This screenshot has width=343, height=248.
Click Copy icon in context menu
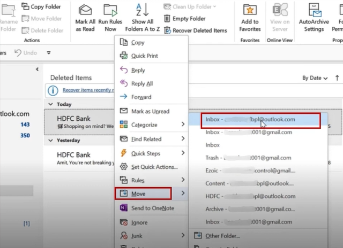tap(124, 42)
